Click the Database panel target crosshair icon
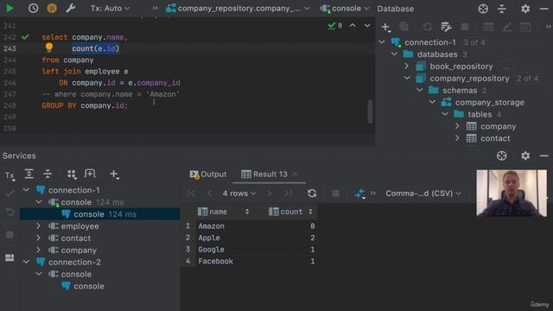Image resolution: width=553 pixels, height=311 pixels. coord(483,9)
